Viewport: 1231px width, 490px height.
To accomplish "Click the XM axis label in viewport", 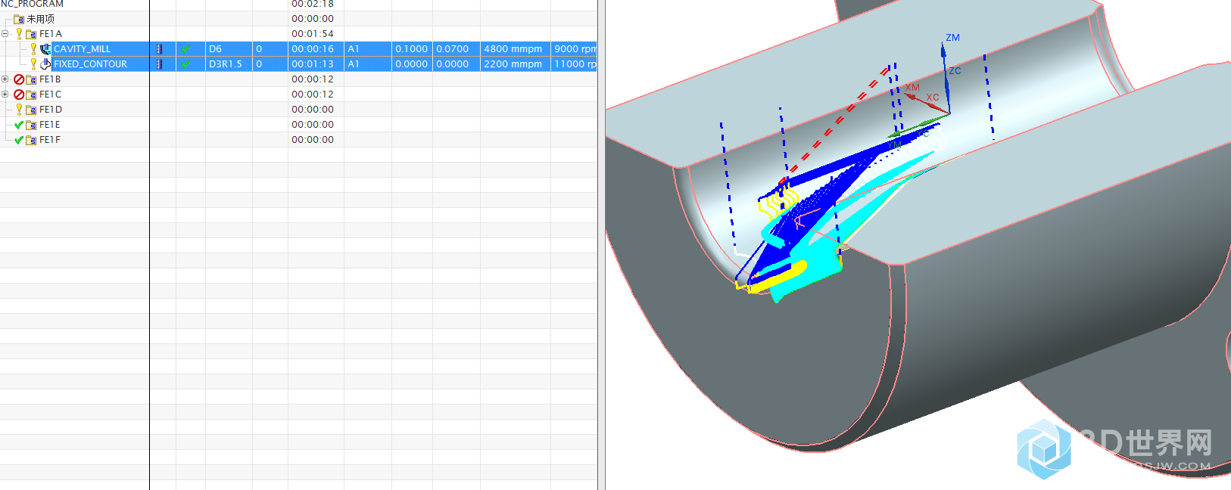I will tap(912, 88).
